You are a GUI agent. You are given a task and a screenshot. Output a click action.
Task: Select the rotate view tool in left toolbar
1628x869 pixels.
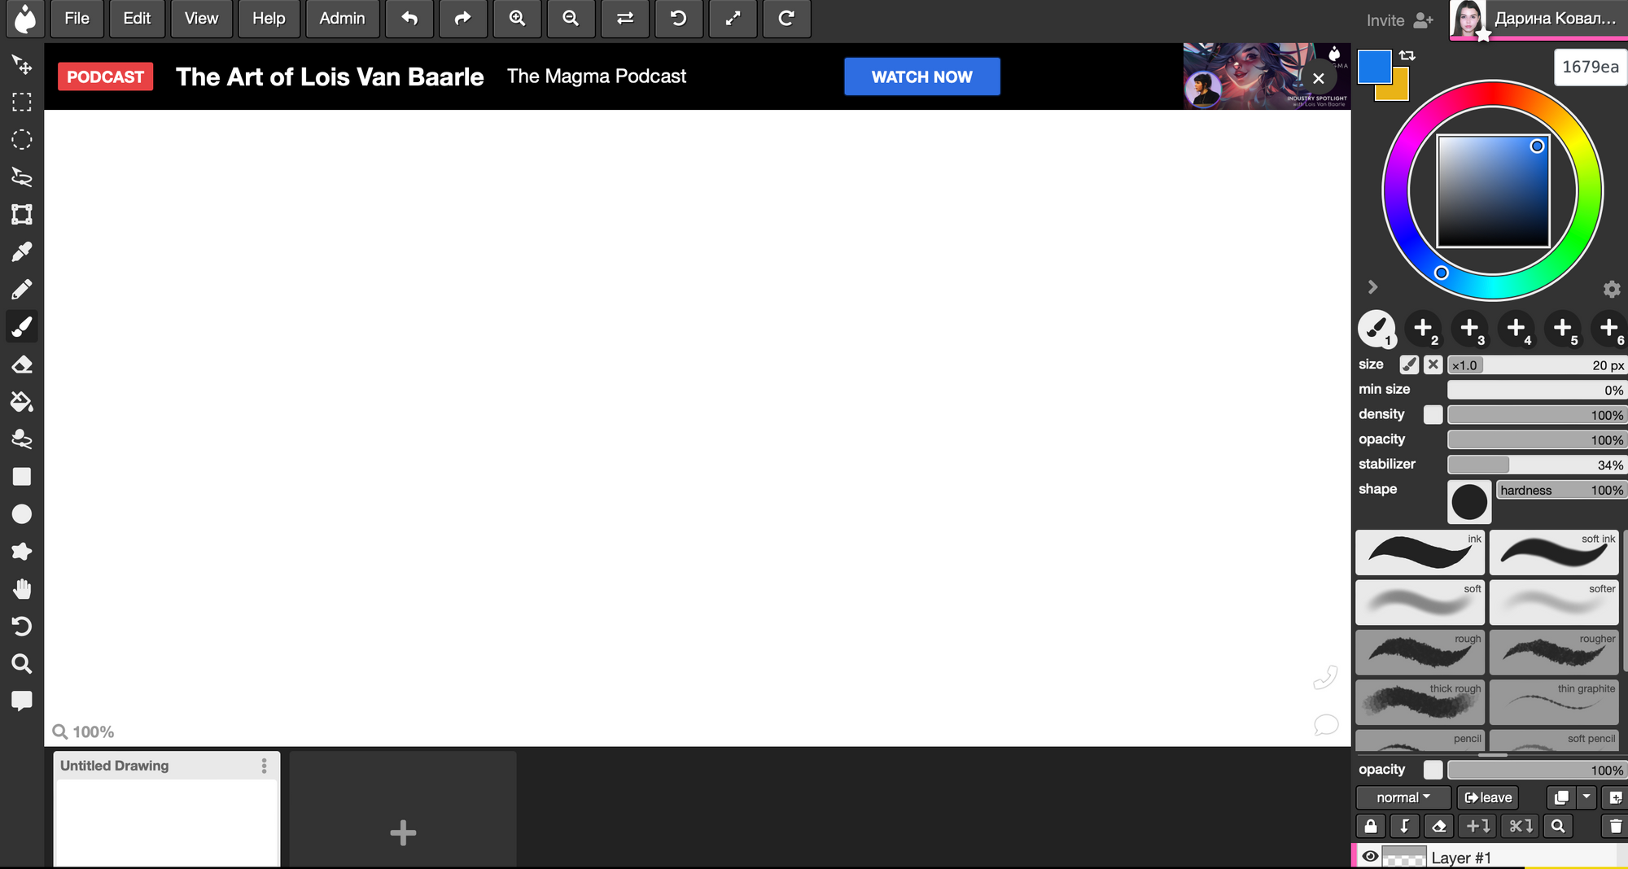click(x=22, y=627)
